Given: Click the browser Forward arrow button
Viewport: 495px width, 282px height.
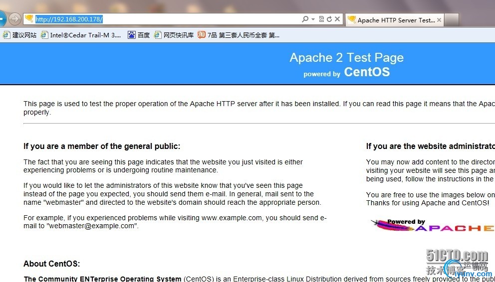Looking at the screenshot, I should (x=14, y=19).
